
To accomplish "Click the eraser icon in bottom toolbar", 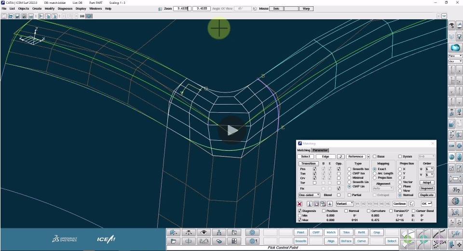I will [x=219, y=241].
